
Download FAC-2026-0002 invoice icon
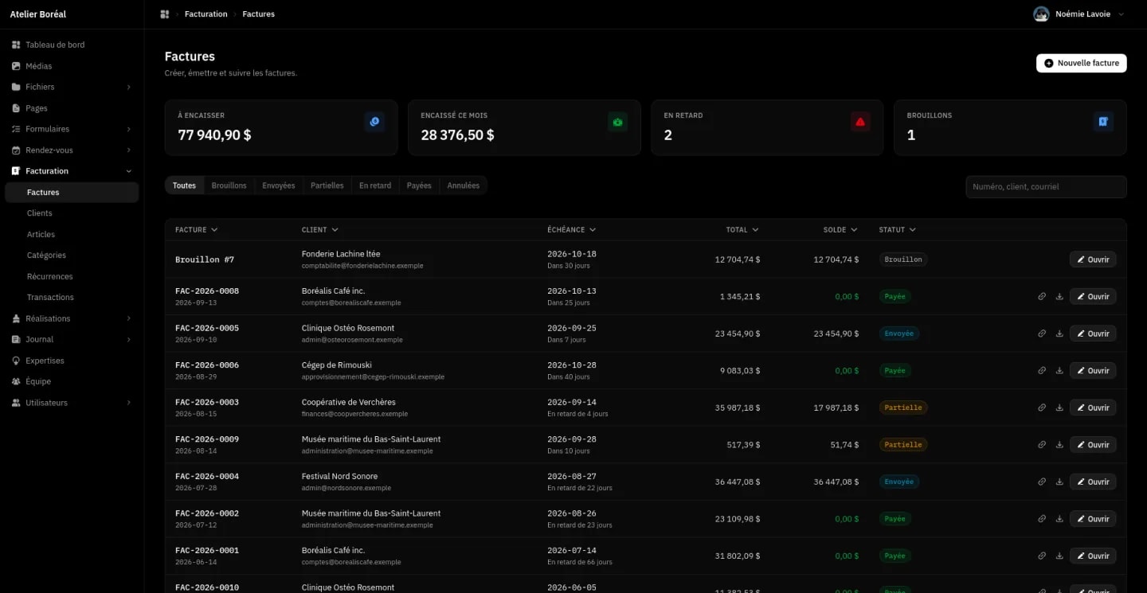point(1059,519)
